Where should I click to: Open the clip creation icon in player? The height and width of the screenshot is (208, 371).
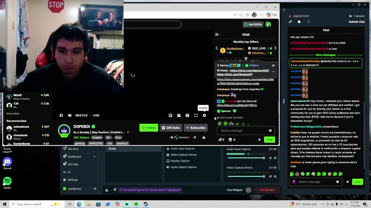tap(179, 115)
